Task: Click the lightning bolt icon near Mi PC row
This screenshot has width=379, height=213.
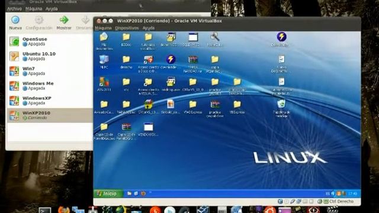Action: (171, 59)
